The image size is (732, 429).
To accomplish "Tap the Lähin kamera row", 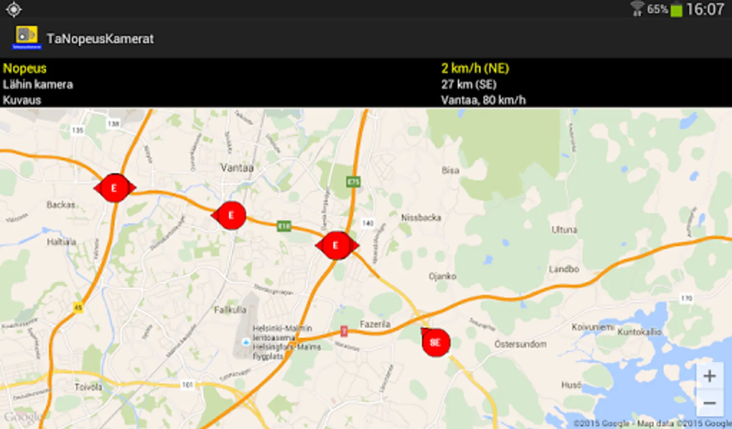I will pos(366,84).
